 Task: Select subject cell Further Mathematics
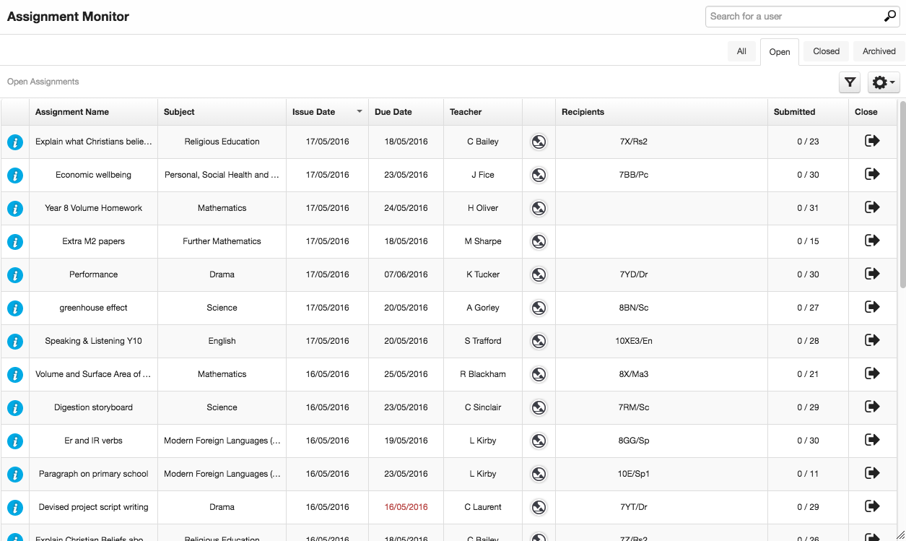coord(222,241)
